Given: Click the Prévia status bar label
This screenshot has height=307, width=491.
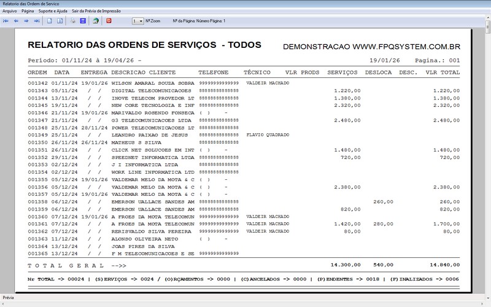Looking at the screenshot, I should [x=8, y=298].
